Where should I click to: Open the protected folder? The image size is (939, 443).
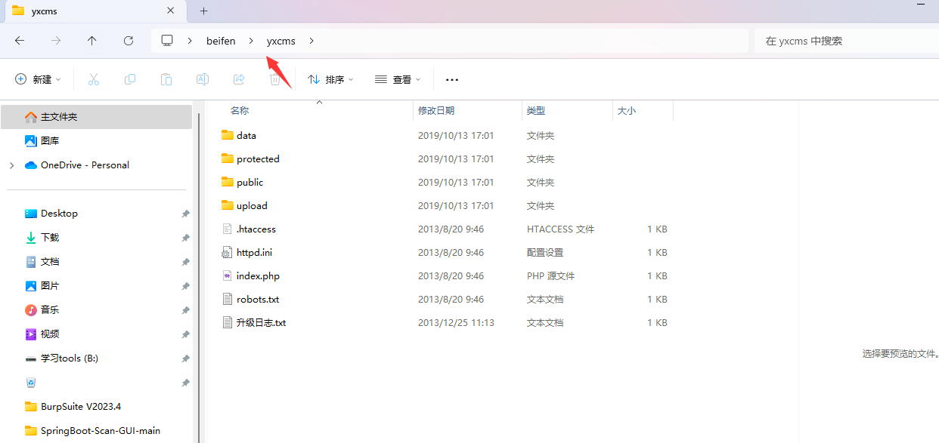[258, 159]
